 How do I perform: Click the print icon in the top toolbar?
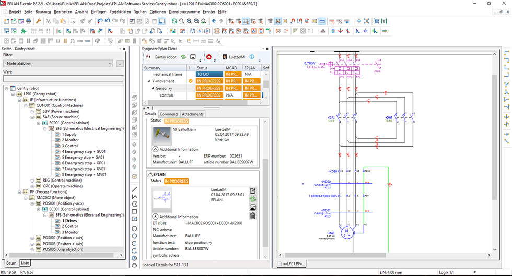28,21
